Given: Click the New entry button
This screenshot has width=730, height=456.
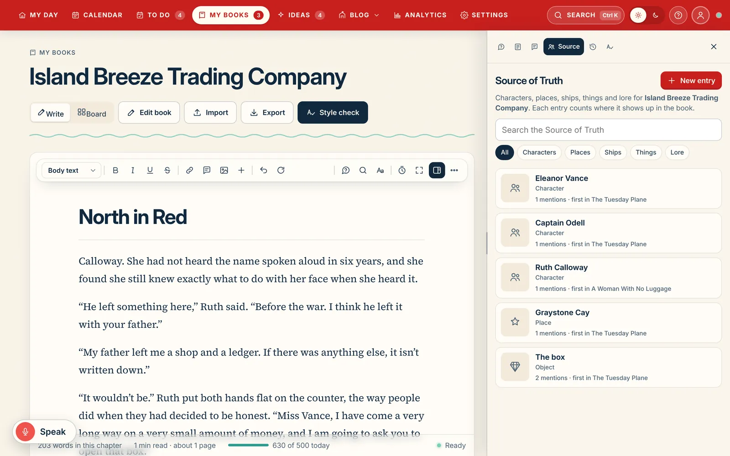Looking at the screenshot, I should 691,81.
